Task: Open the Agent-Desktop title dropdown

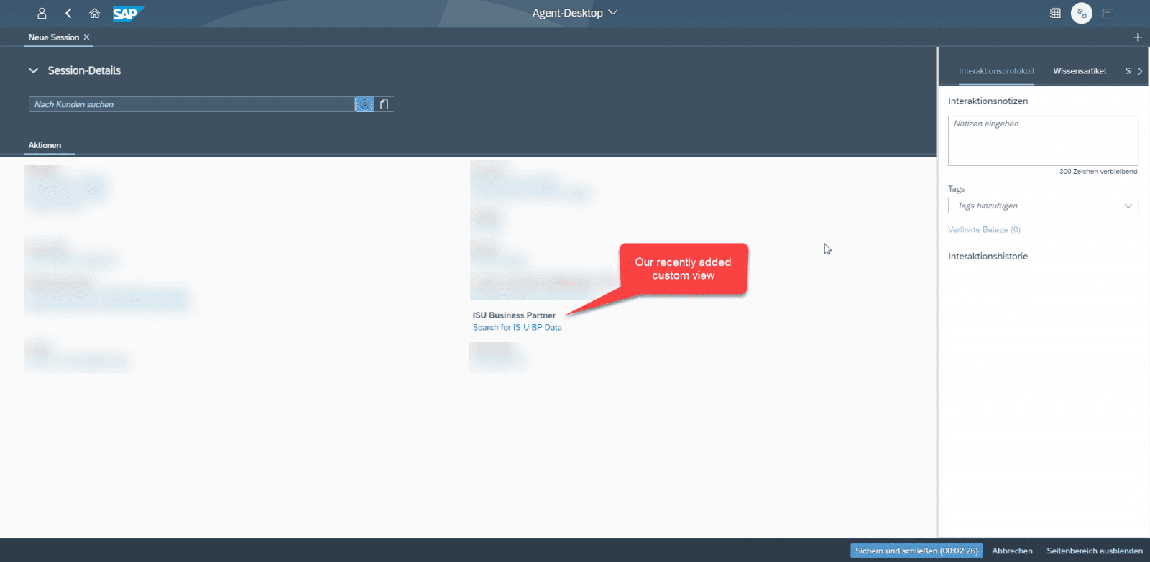Action: [574, 13]
